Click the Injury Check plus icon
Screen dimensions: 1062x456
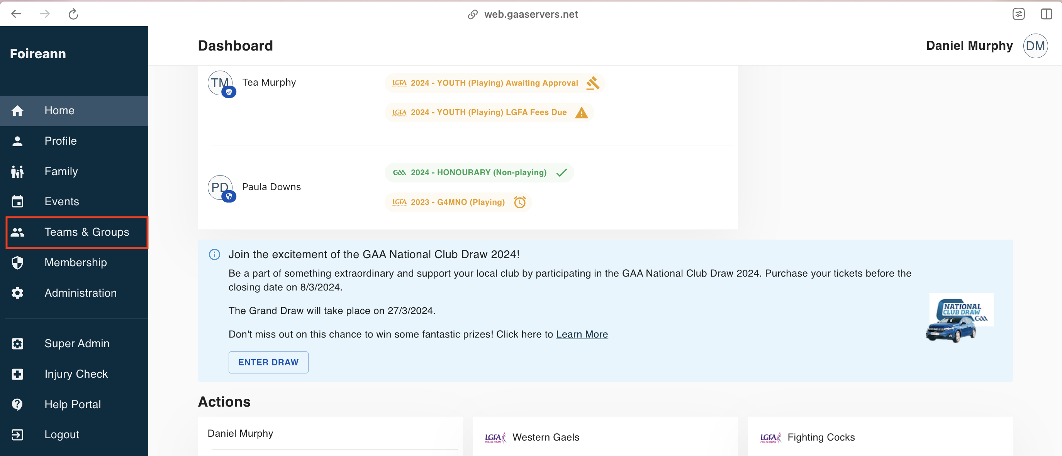click(17, 374)
